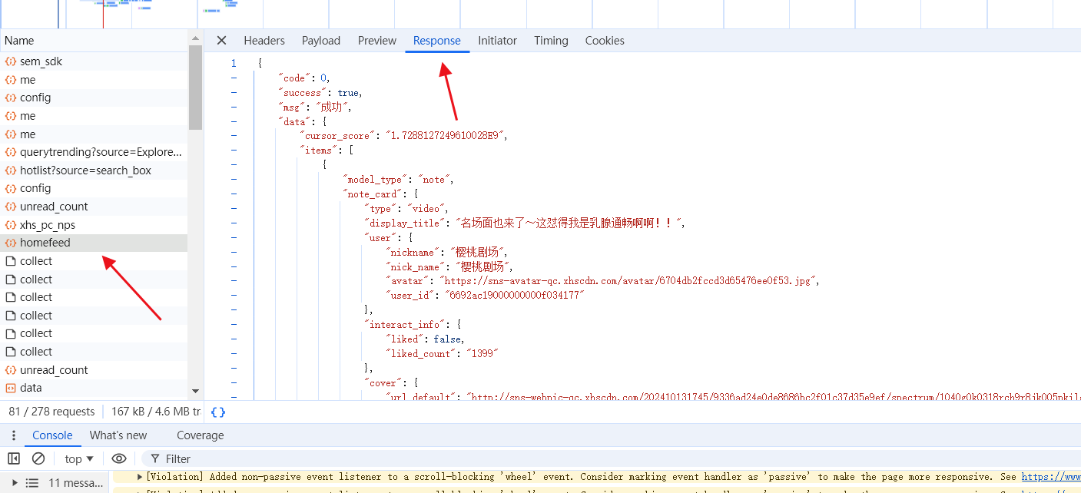Toggle the console sidebar panel icon
1081x493 pixels.
click(14, 458)
